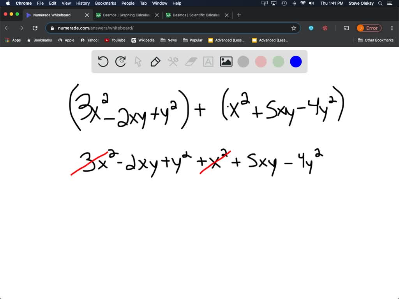Select the Text tool on the whiteboard
The height and width of the screenshot is (299, 399).
[x=208, y=62]
